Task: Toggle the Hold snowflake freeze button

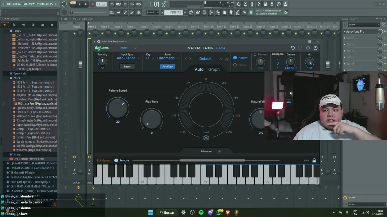Action: click(206, 138)
